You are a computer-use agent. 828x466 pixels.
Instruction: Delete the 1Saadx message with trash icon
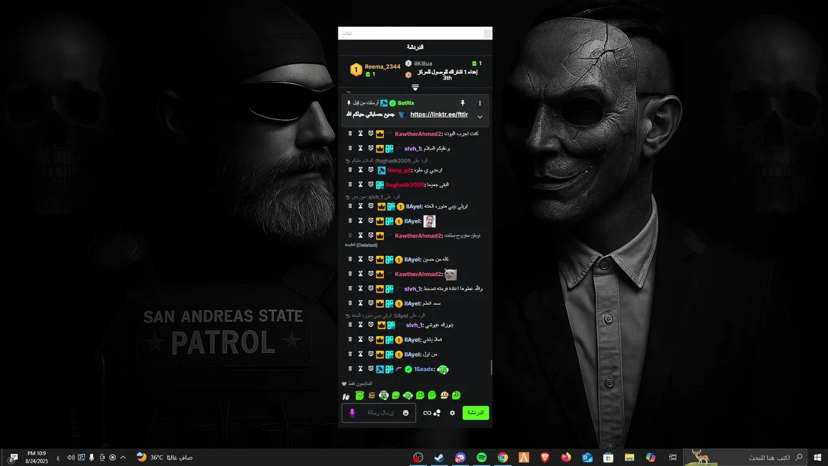point(350,369)
